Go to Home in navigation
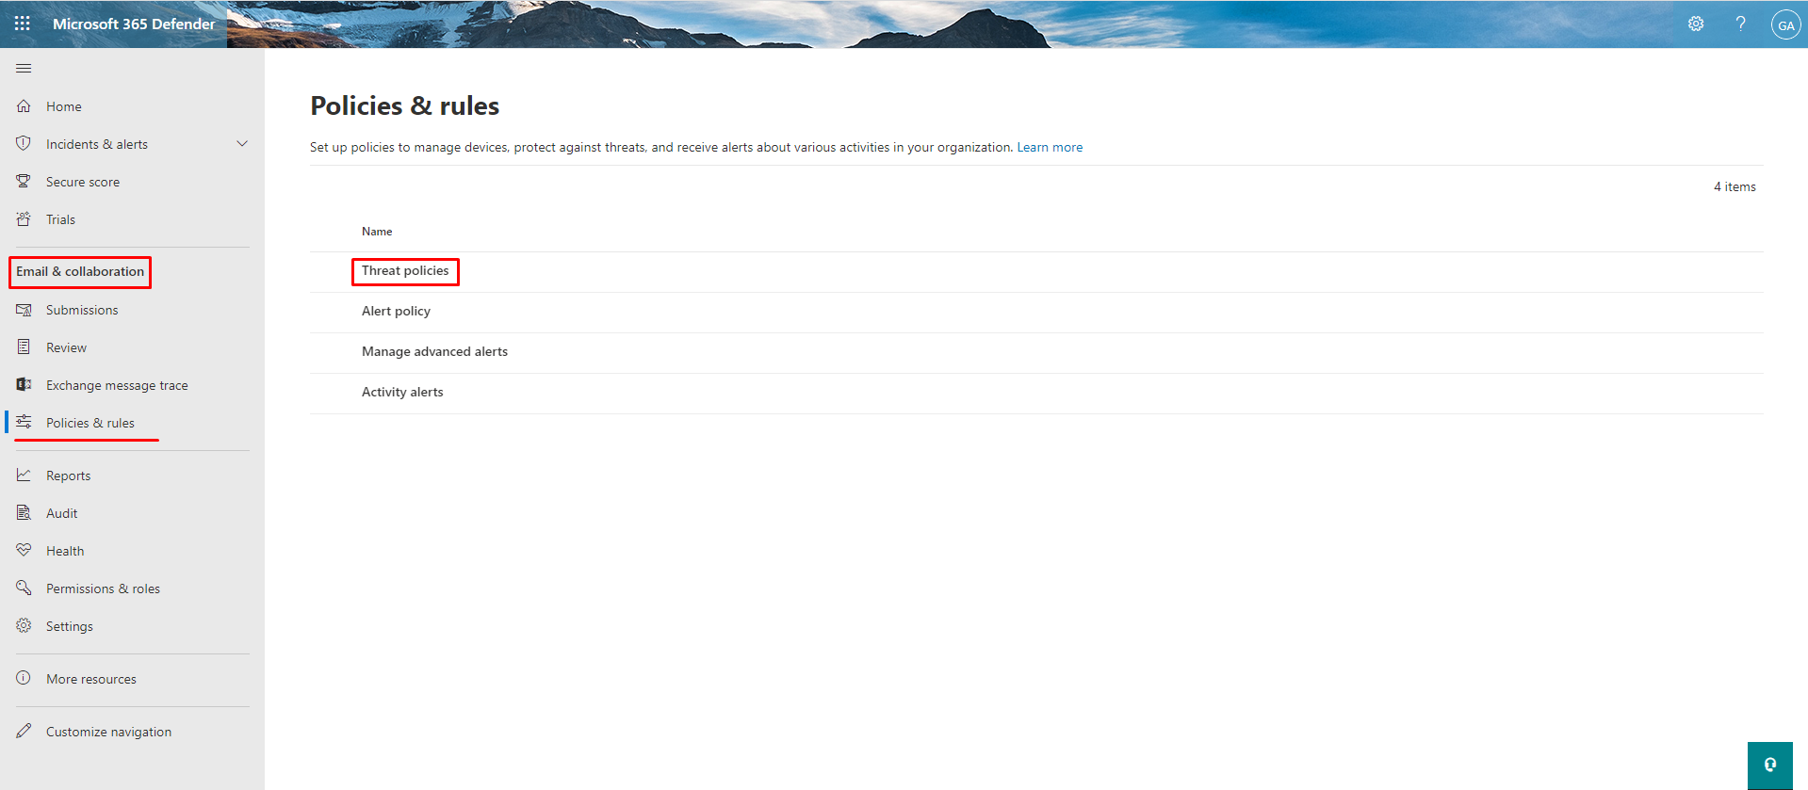Viewport: 1808px width, 790px height. pyautogui.click(x=64, y=106)
